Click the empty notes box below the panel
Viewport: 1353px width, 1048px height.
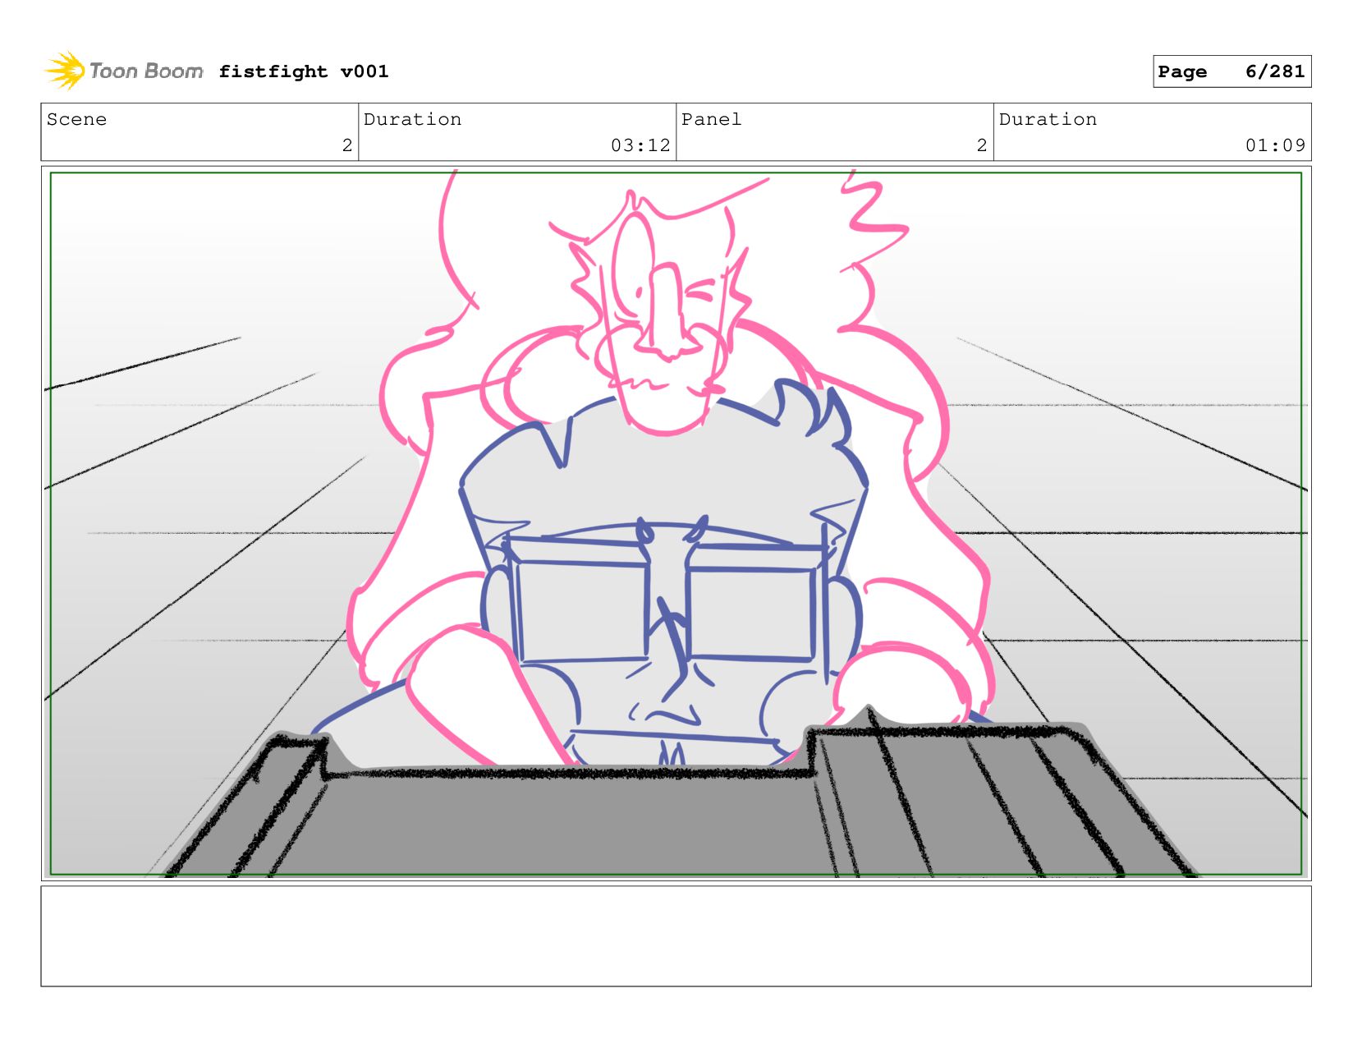676,936
